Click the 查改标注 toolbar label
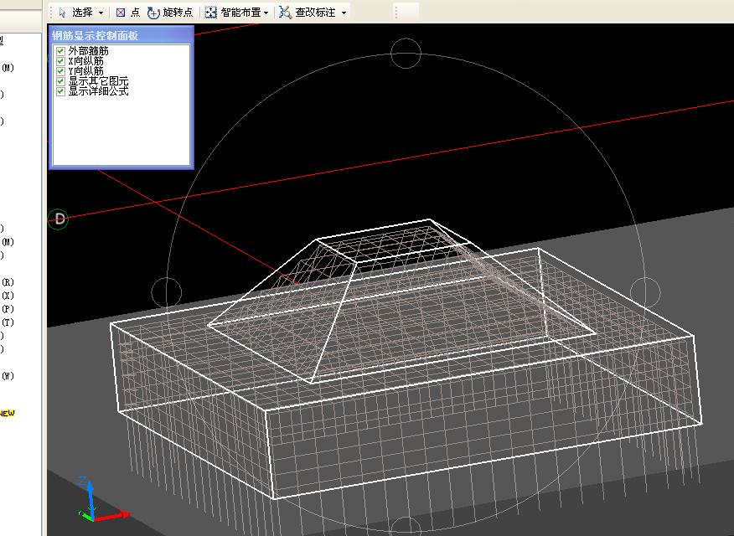Screen dimensions: 734x536 [x=315, y=13]
